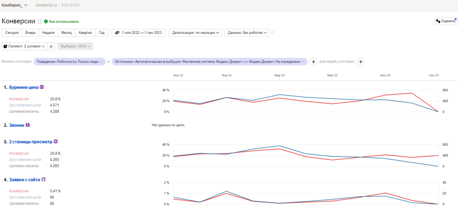
Task: Toggle Достижения цели under Заявки с сайта
Action: pyautogui.click(x=25, y=198)
